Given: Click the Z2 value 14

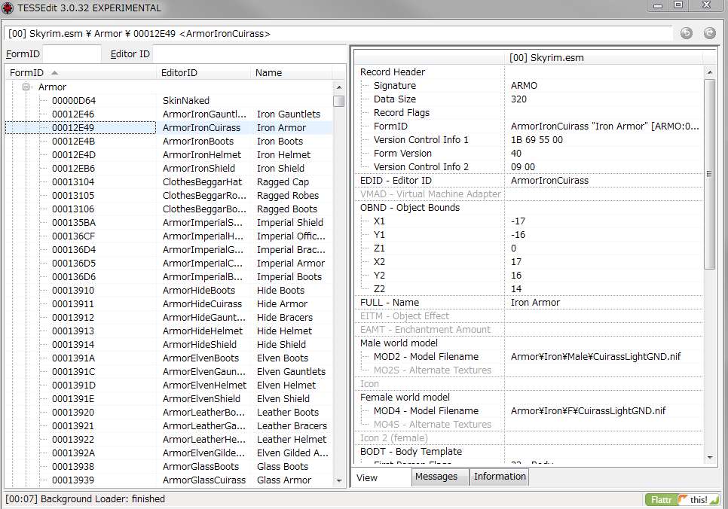Looking at the screenshot, I should [516, 289].
